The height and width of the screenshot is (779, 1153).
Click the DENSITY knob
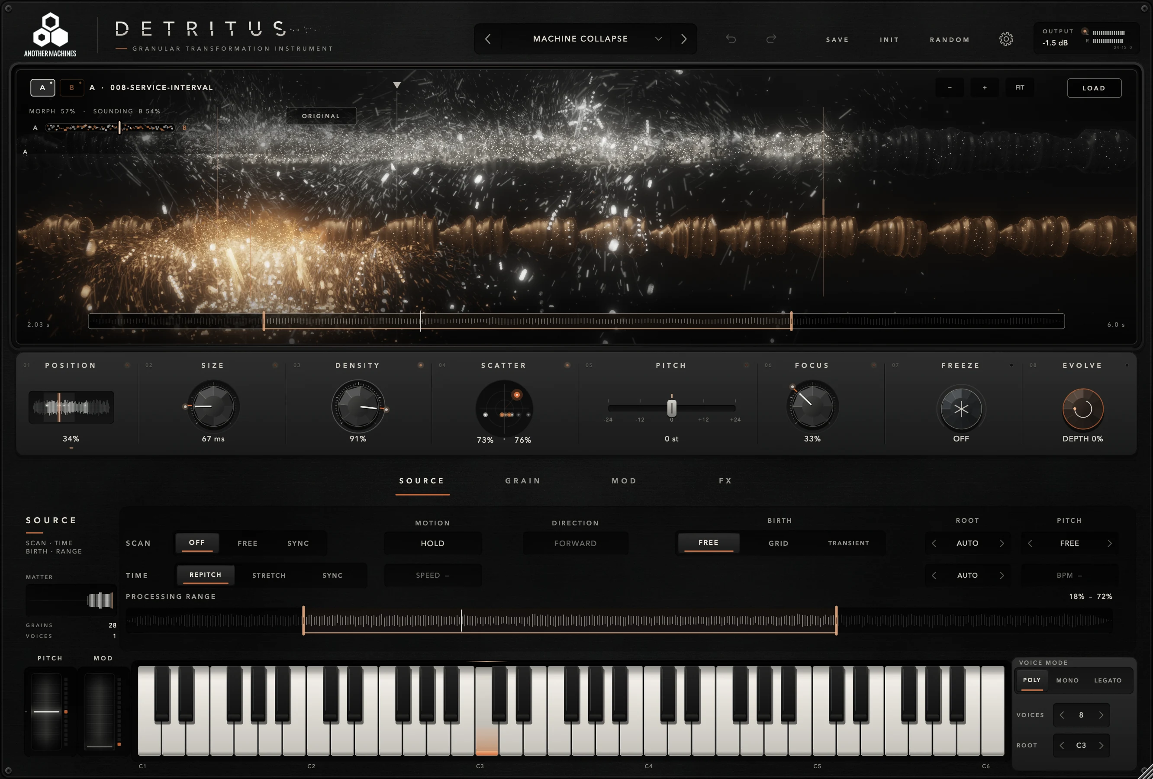357,406
